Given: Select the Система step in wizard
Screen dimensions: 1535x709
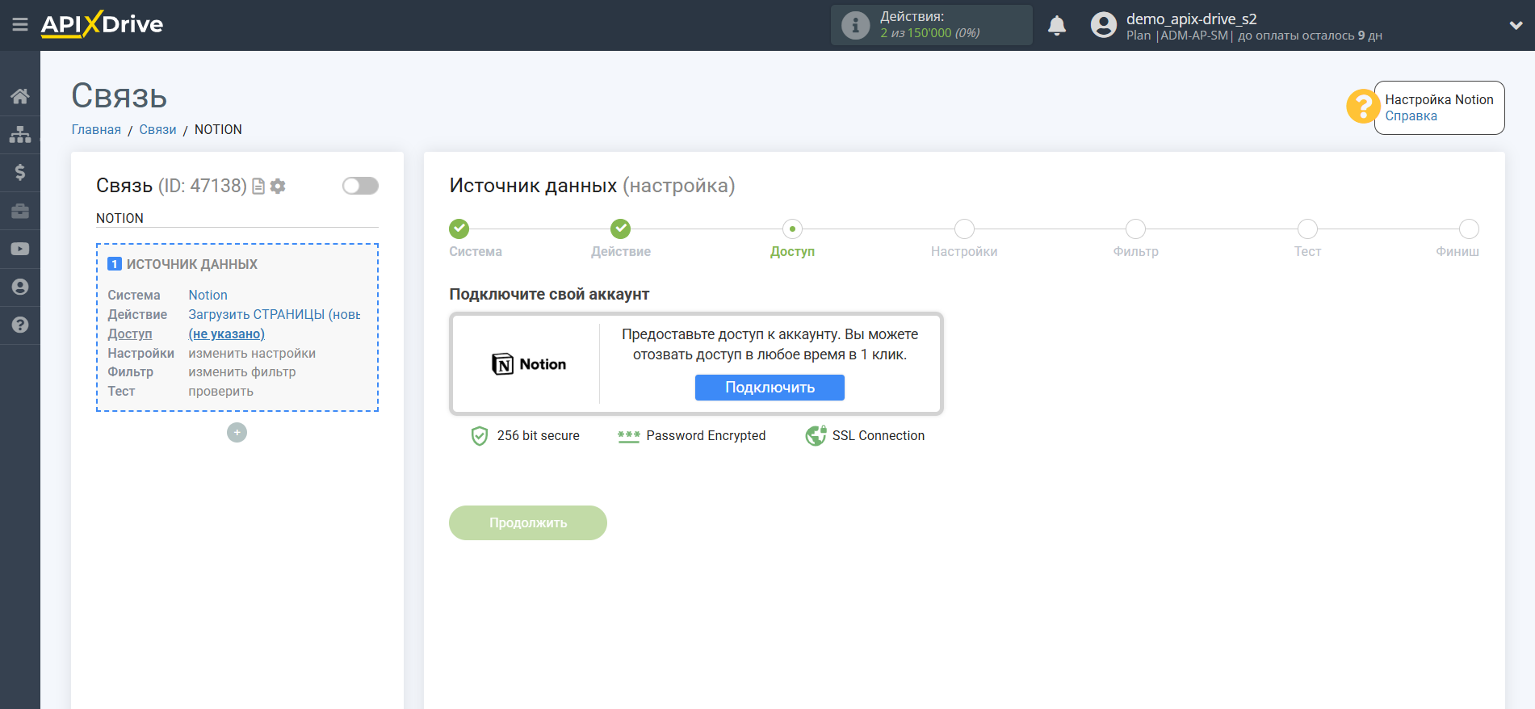Looking at the screenshot, I should pos(459,229).
